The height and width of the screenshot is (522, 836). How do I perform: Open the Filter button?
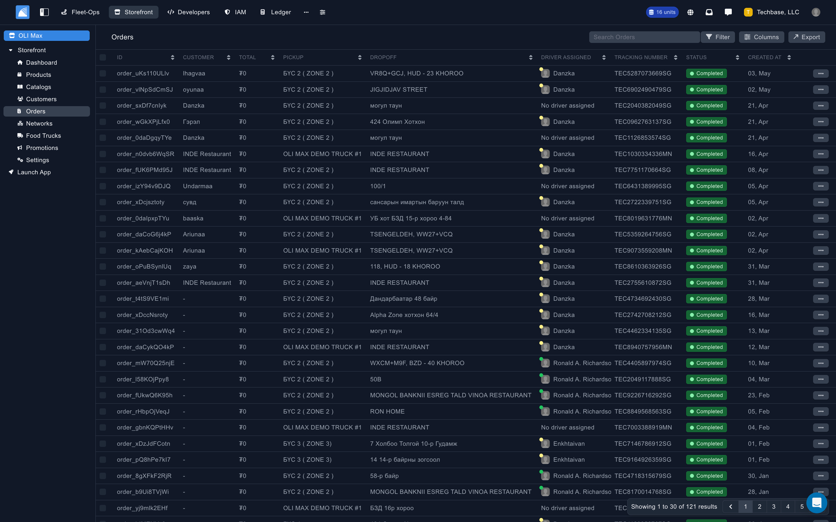pos(718,37)
